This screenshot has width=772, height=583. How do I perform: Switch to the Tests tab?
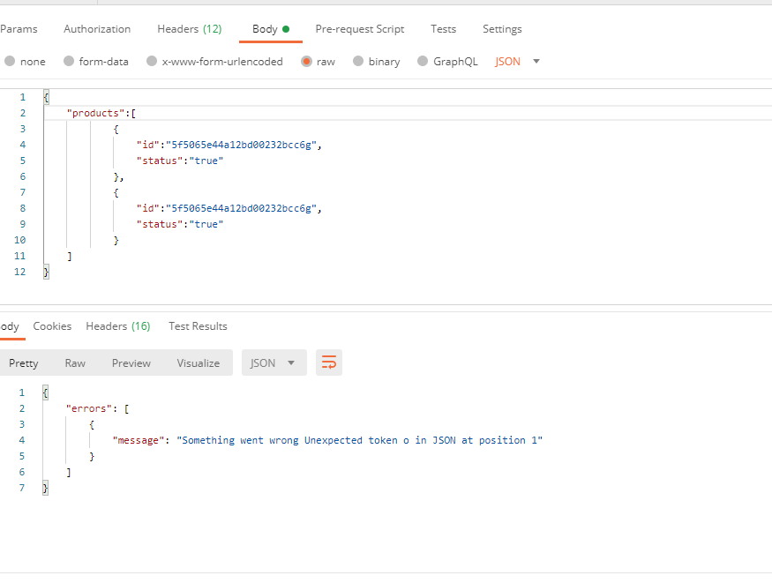[x=443, y=29]
